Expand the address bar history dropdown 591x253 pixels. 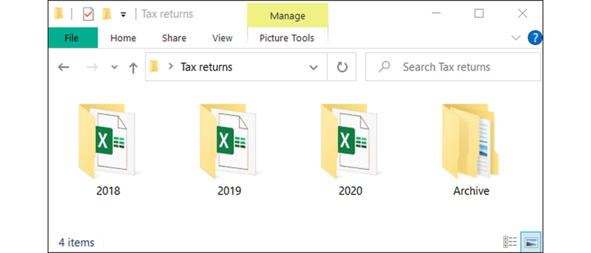click(x=313, y=67)
